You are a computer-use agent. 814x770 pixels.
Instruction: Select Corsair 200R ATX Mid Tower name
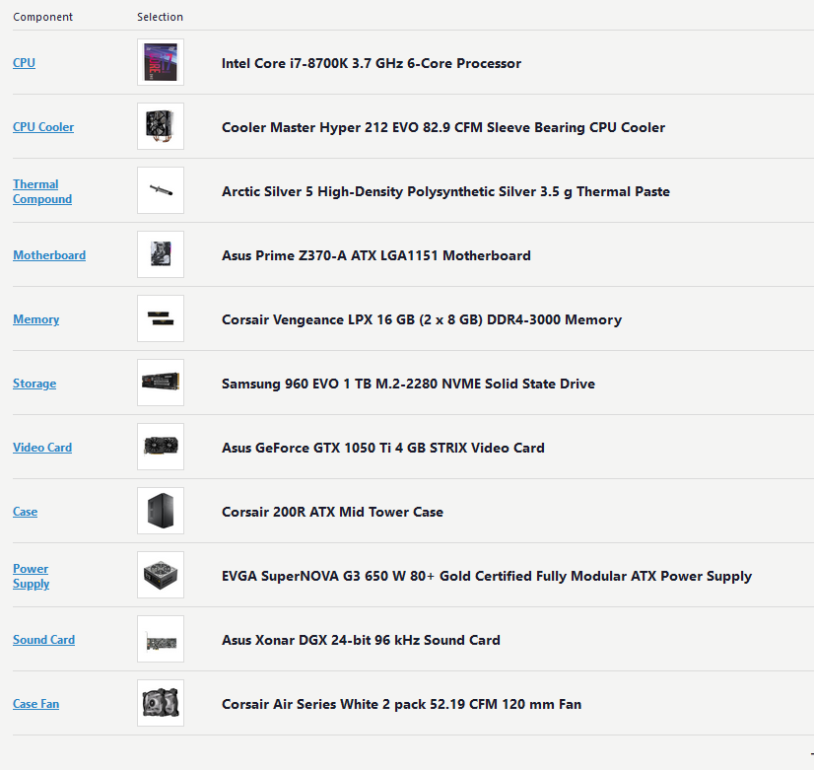[332, 512]
